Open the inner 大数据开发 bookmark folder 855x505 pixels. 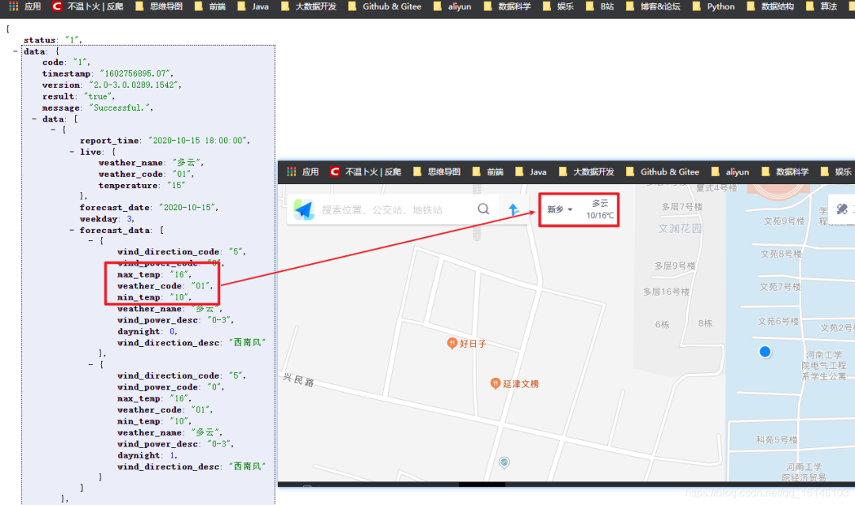587,172
